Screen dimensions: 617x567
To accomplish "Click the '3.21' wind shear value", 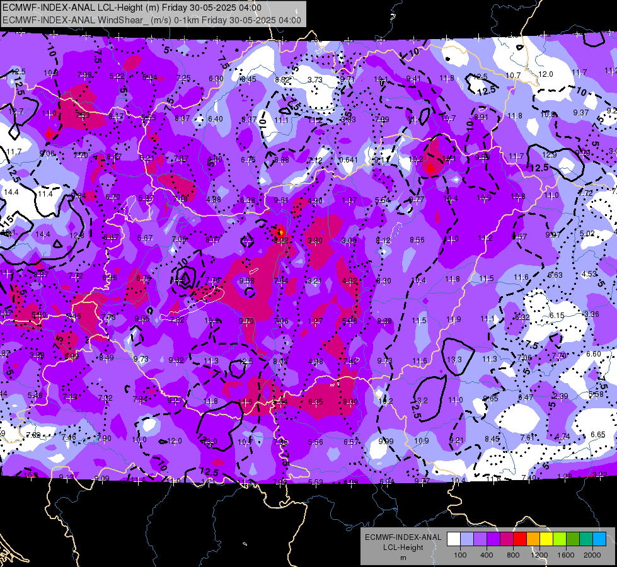I will 314,280.
